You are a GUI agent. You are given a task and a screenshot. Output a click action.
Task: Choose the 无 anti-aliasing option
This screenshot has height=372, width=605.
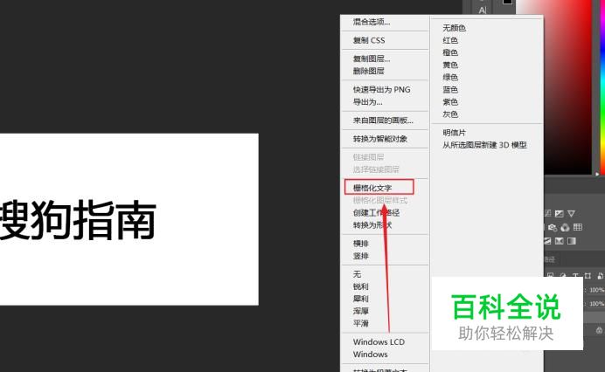[x=357, y=274]
